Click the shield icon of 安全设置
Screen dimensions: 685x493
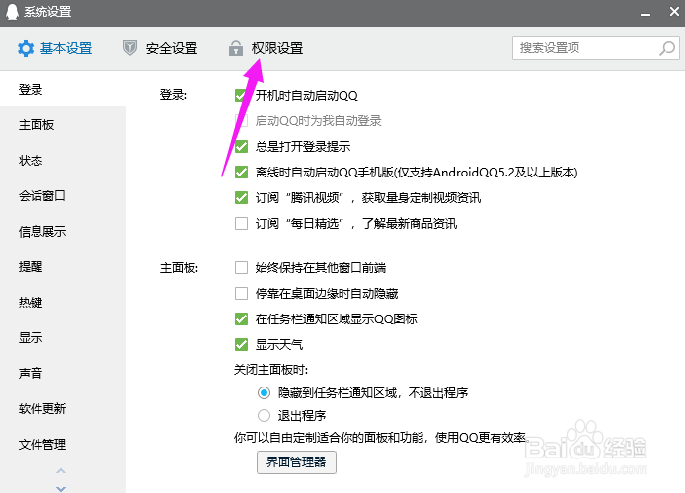point(129,48)
